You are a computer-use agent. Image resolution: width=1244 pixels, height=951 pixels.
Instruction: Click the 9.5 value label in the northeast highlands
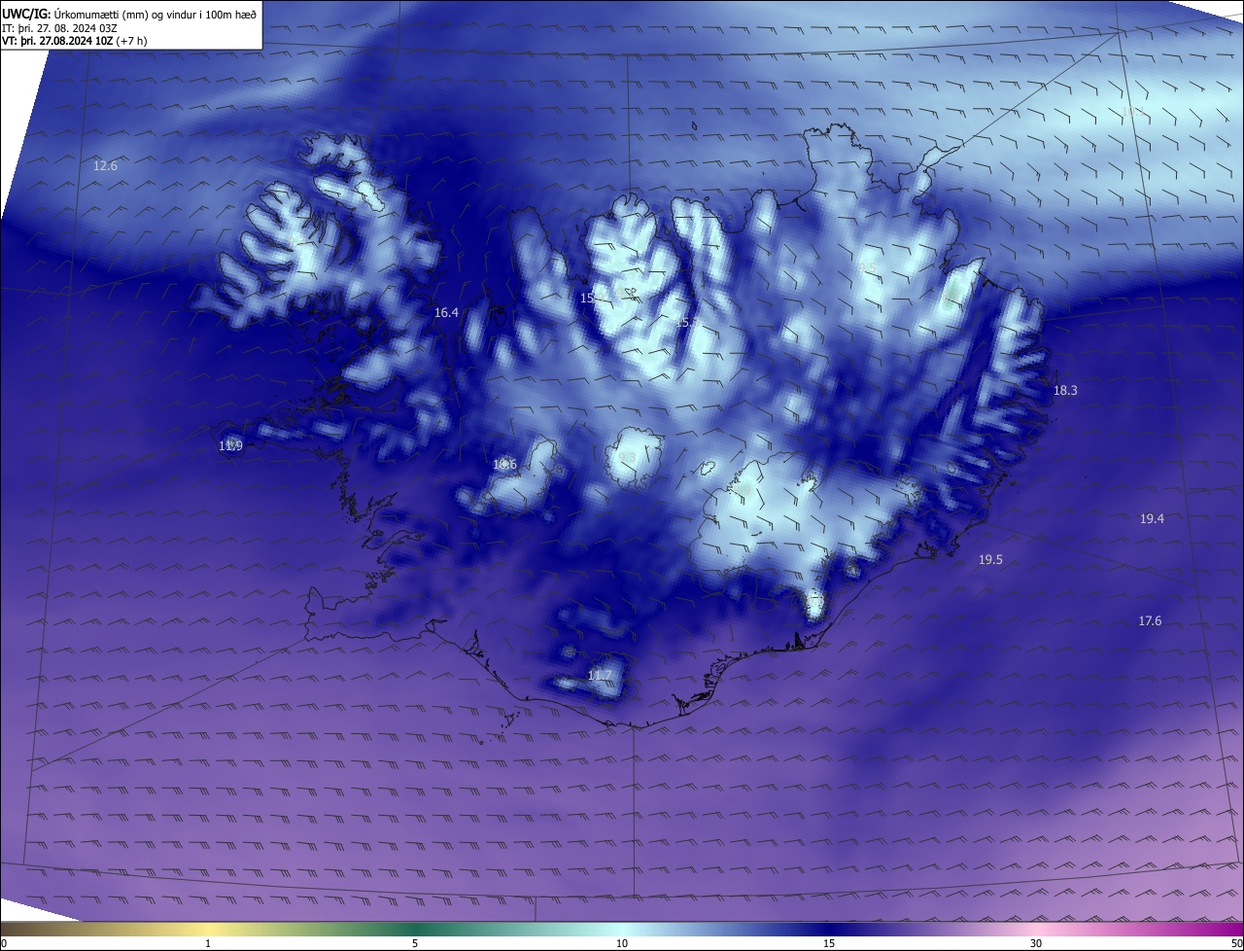coord(868,268)
